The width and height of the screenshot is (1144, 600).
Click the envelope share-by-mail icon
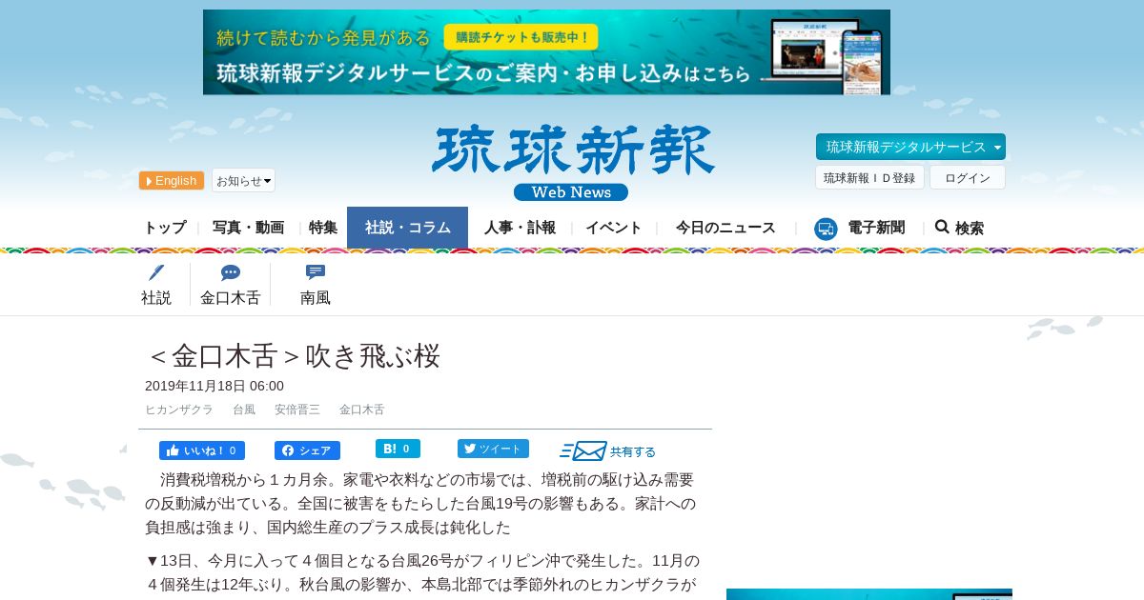click(x=582, y=450)
